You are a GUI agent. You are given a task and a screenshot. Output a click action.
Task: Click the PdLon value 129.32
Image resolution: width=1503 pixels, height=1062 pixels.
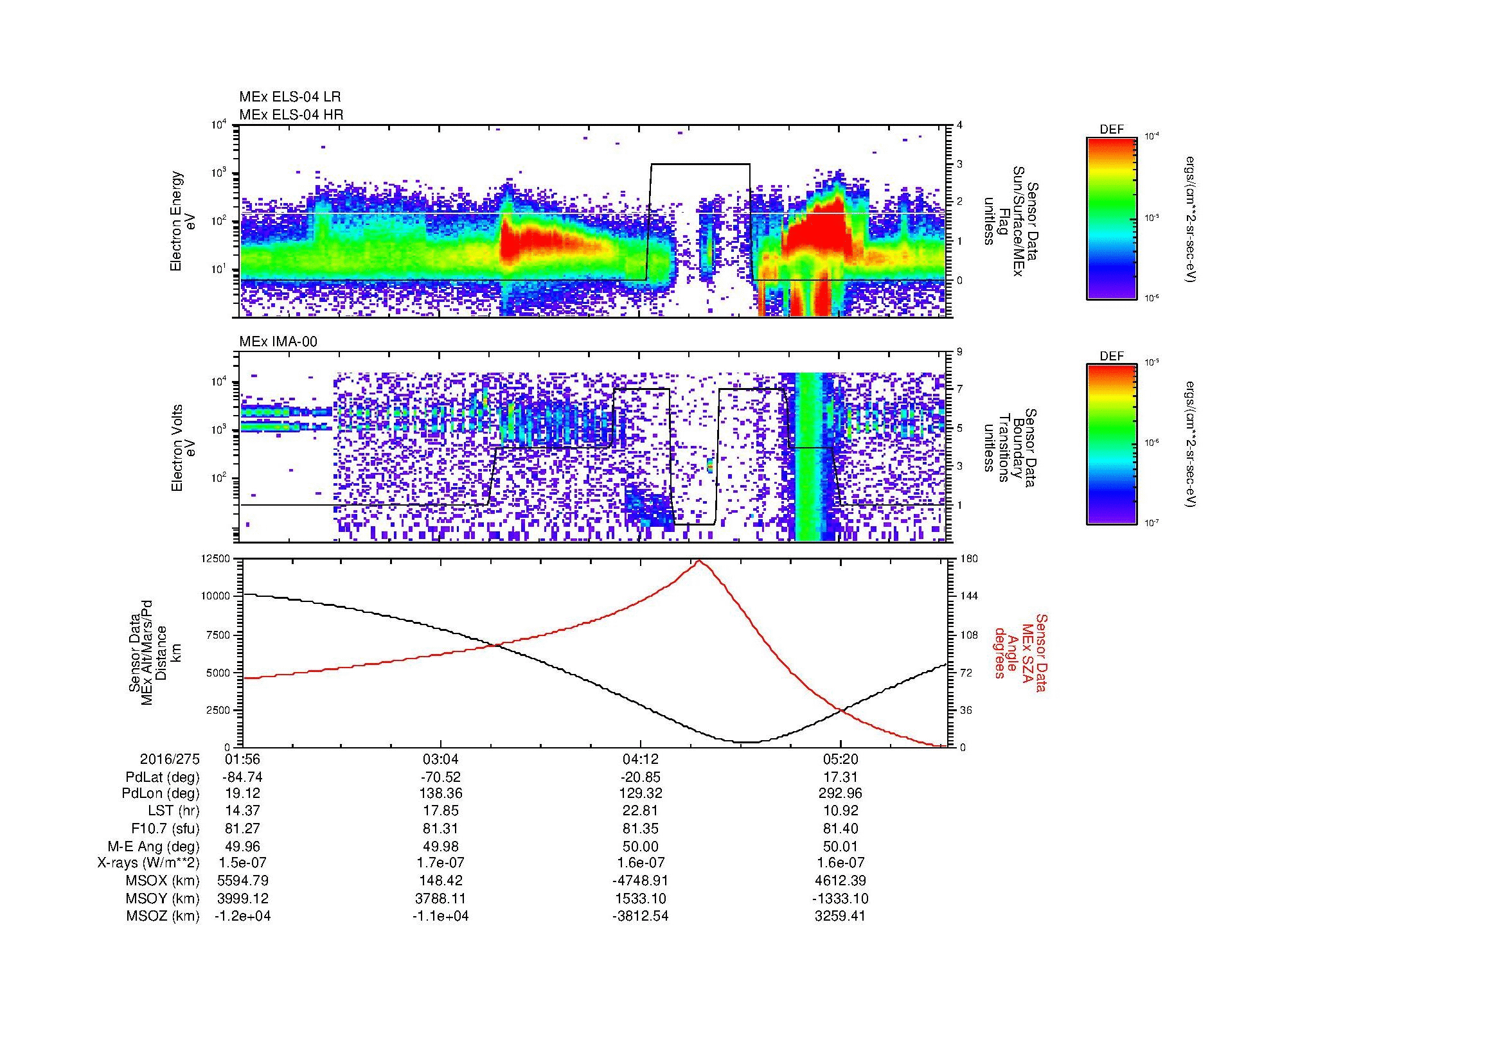(x=640, y=793)
